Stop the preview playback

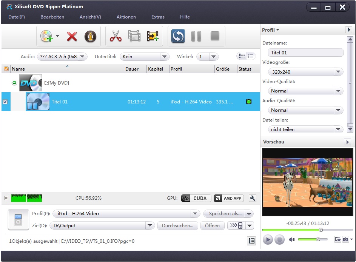(279, 239)
